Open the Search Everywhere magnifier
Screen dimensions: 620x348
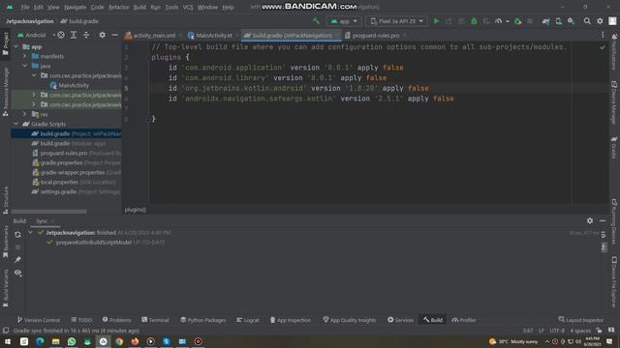point(587,21)
